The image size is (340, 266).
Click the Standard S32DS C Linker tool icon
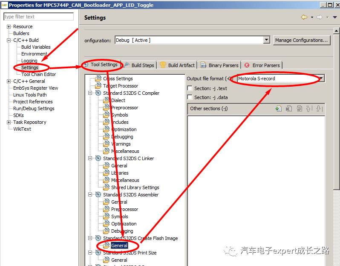98,158
